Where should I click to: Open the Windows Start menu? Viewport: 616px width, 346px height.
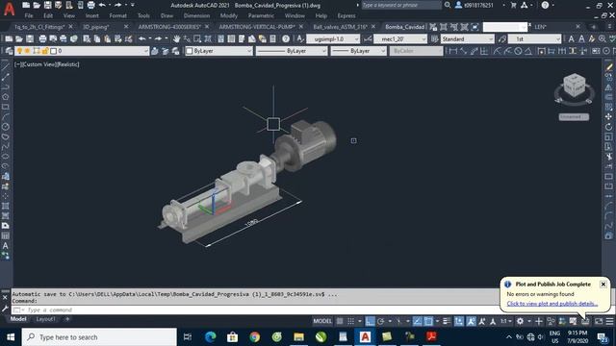click(11, 337)
